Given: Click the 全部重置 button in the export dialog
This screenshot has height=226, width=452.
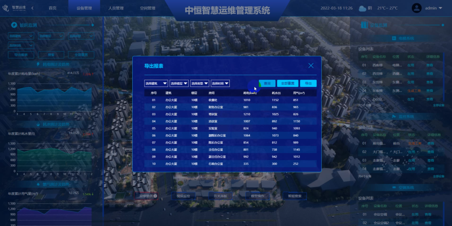Looking at the screenshot, I should pos(288,84).
